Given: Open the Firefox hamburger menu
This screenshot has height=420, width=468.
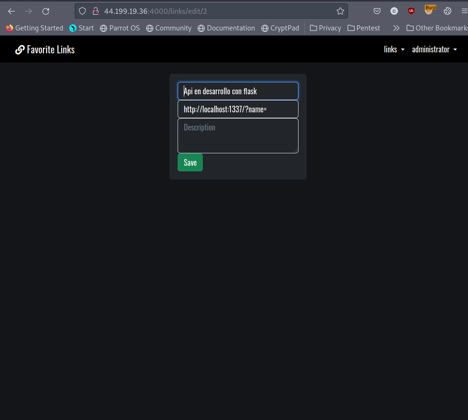Looking at the screenshot, I should (464, 11).
